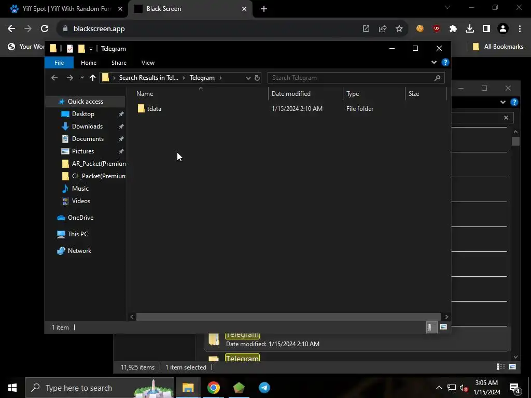
Task: Click the horizontal scrollbar in Telegram window
Action: tap(288, 317)
